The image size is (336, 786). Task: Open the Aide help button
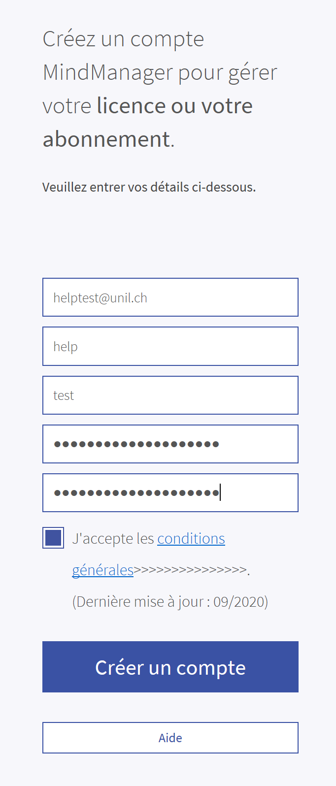click(170, 738)
